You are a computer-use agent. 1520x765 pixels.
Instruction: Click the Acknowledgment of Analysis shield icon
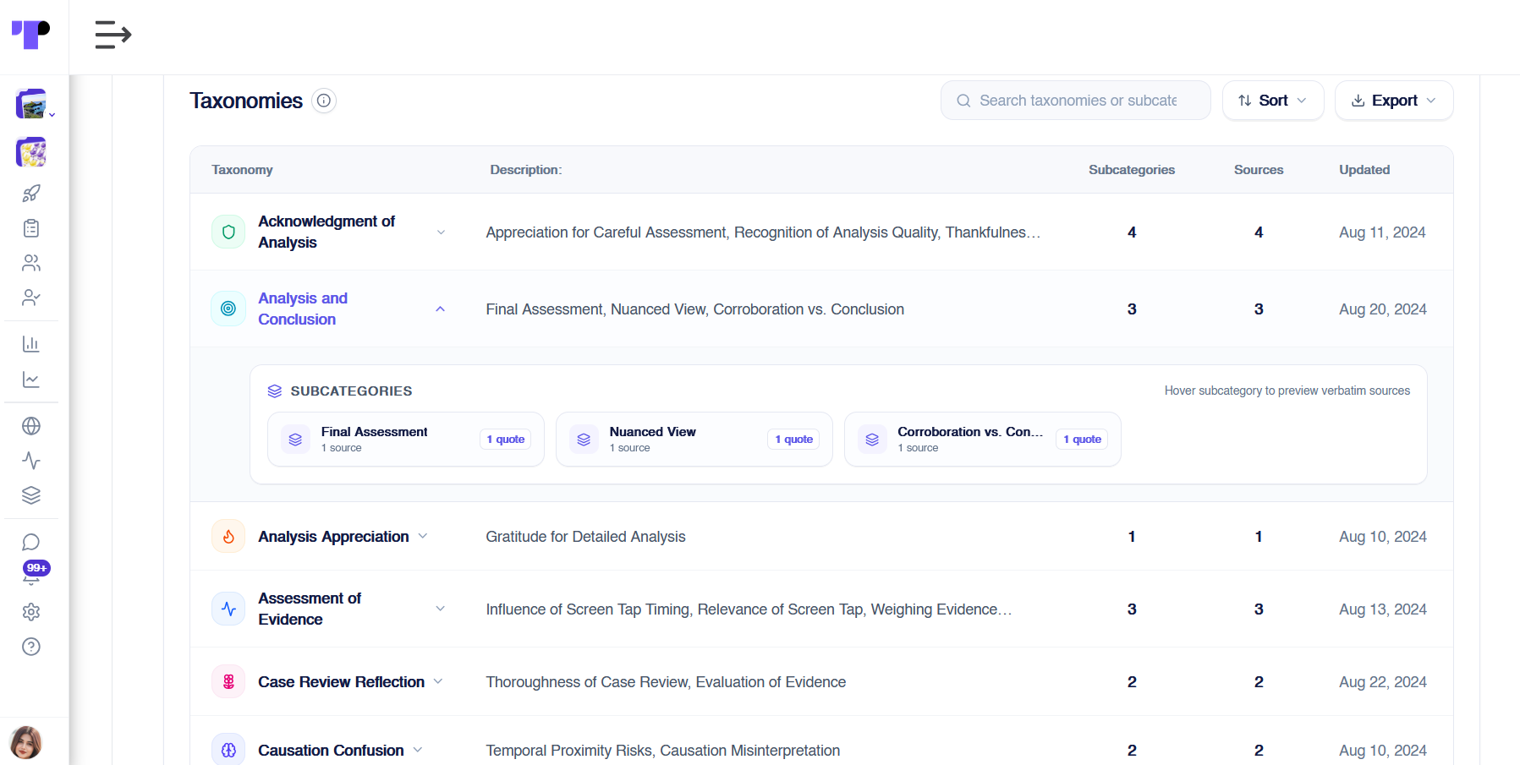click(228, 232)
